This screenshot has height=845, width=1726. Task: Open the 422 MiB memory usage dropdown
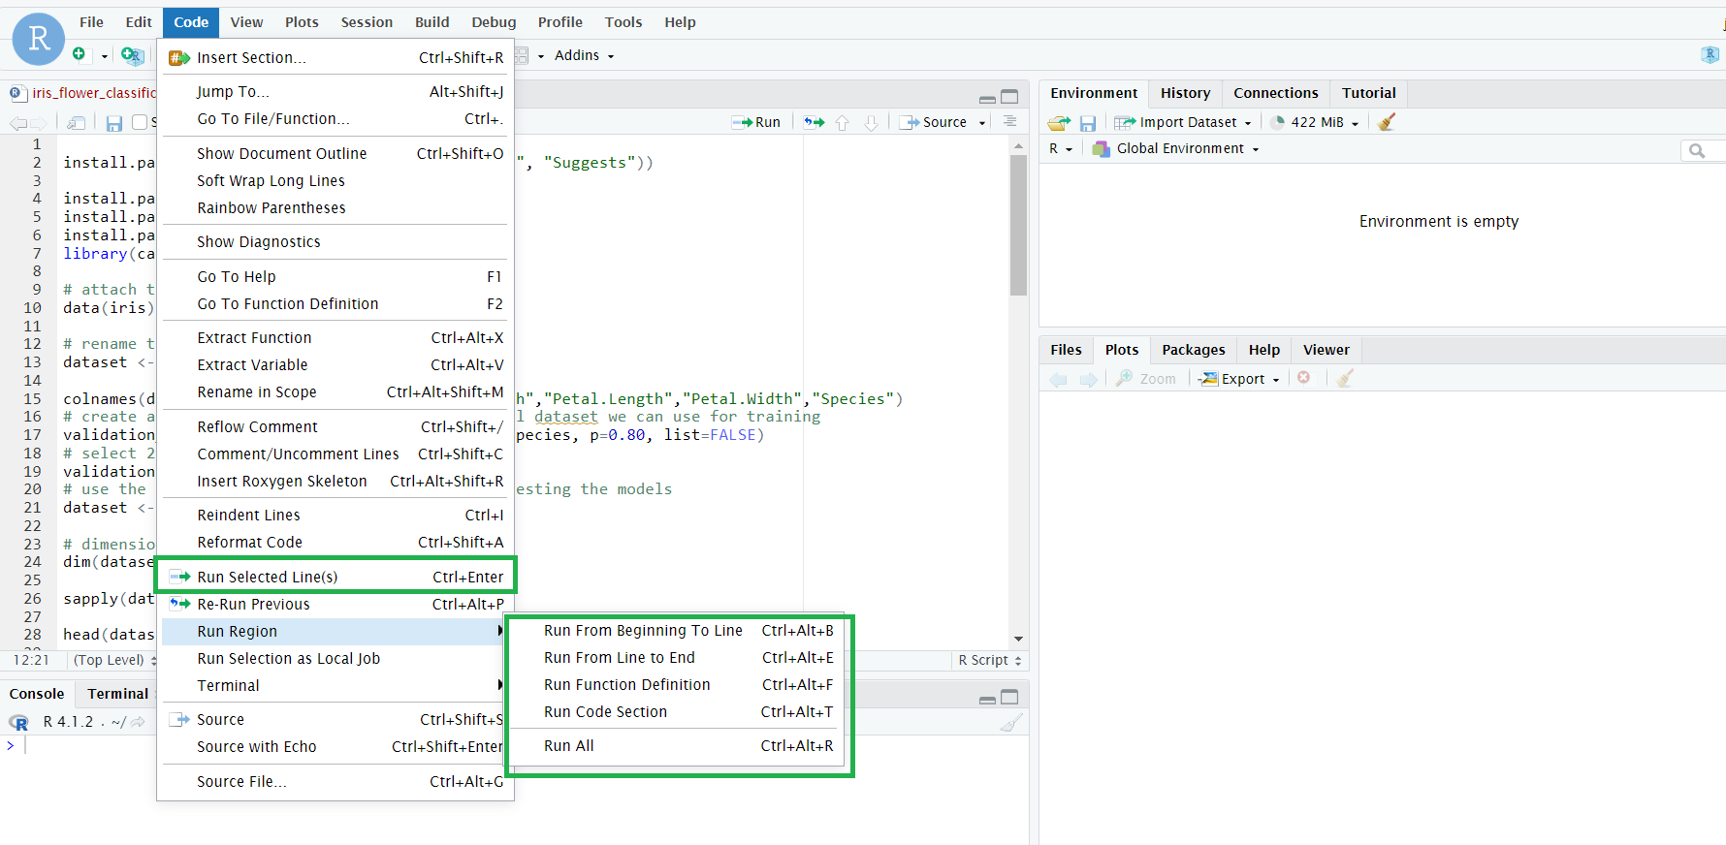coord(1315,122)
